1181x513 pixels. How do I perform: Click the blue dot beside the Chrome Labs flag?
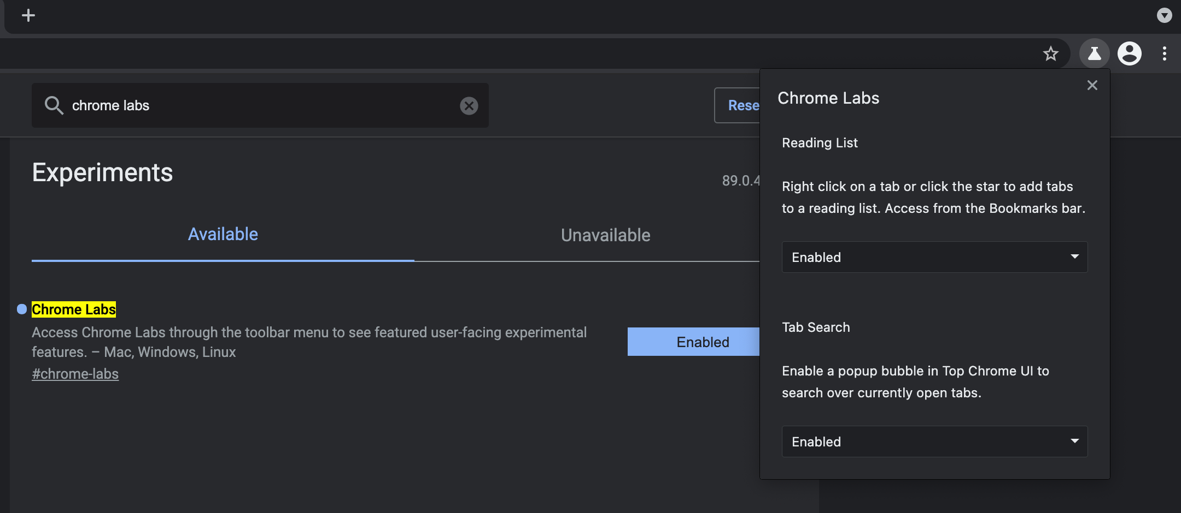click(21, 309)
